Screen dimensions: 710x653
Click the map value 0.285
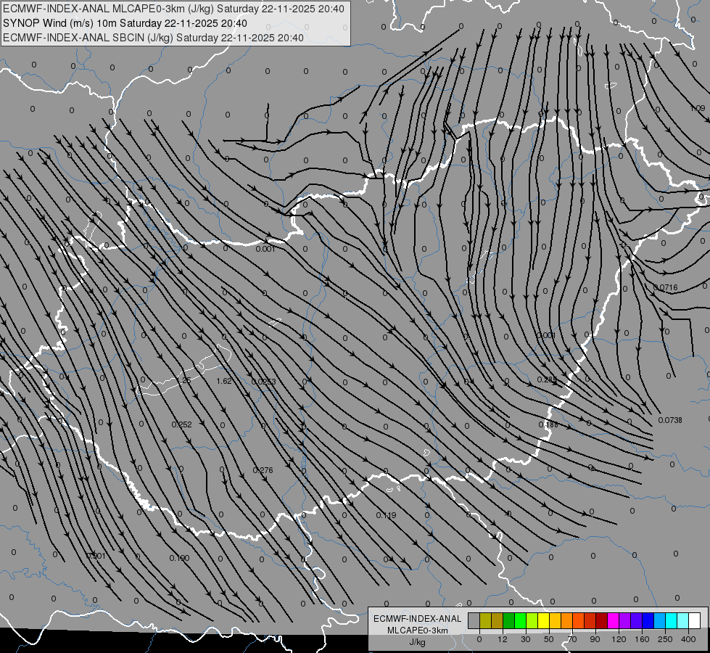[x=548, y=379]
